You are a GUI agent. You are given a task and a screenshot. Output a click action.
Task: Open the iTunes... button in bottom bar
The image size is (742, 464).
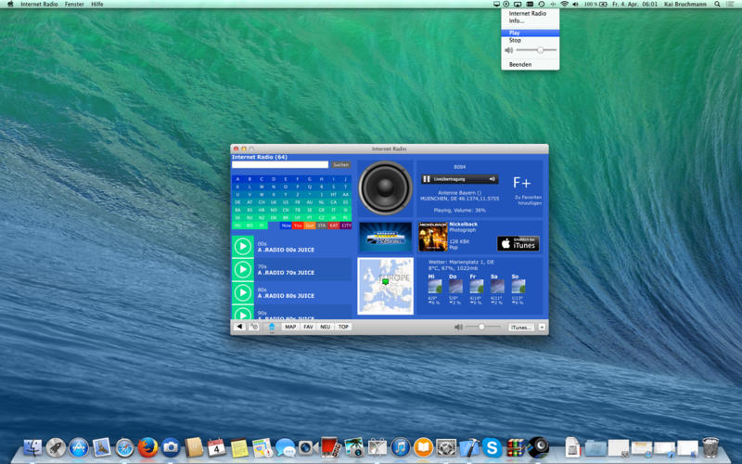521,327
